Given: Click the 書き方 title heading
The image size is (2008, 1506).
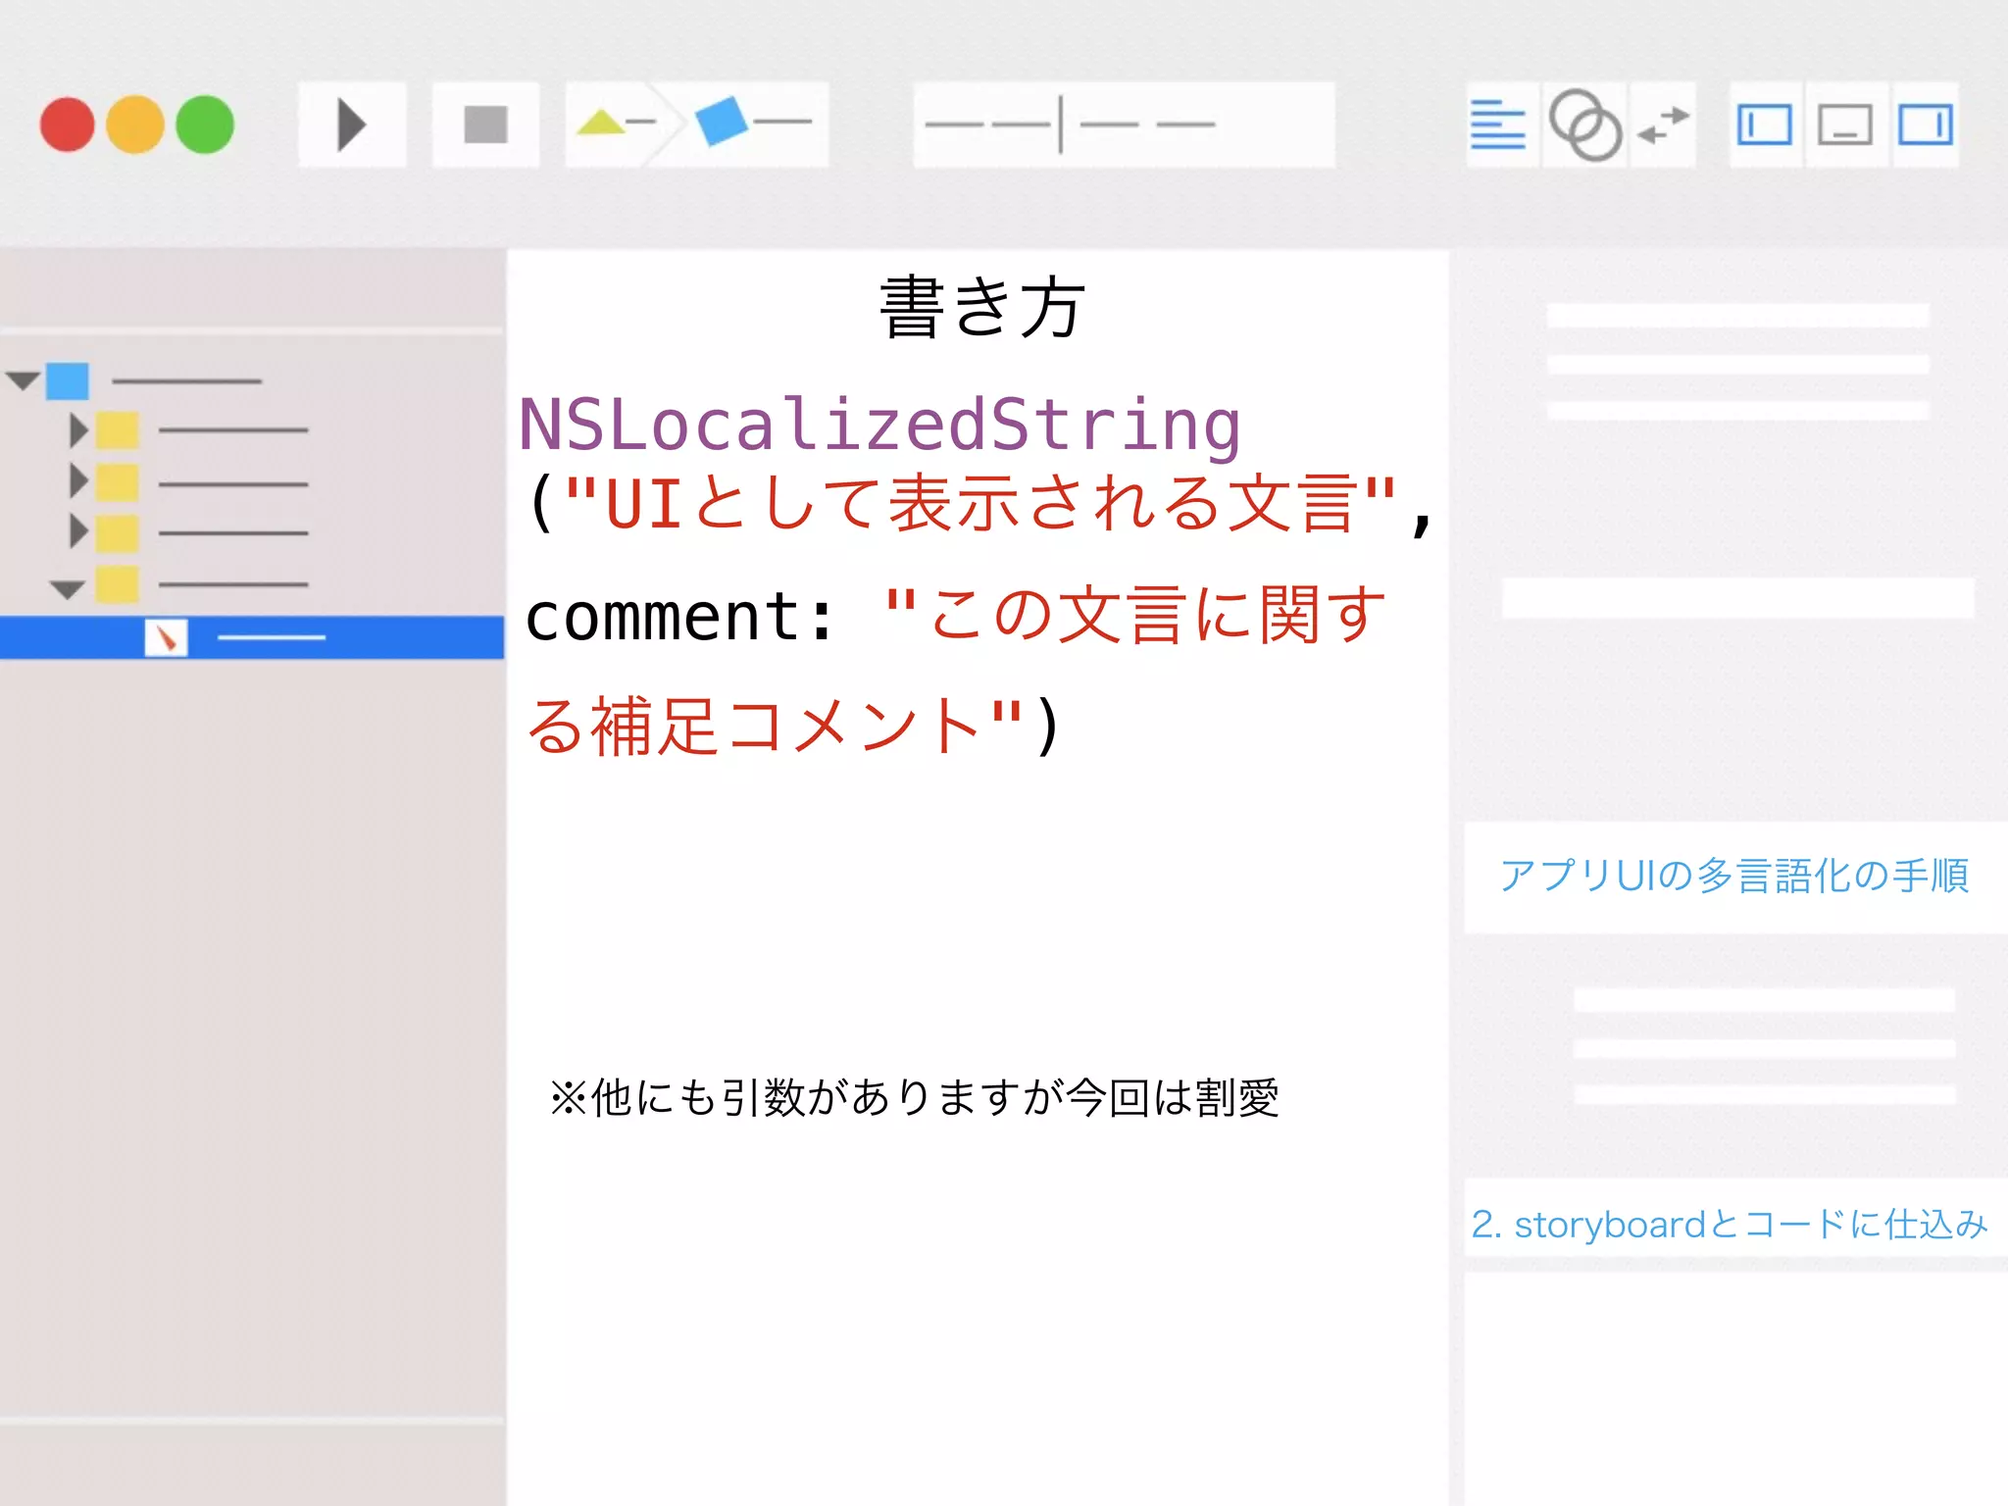Looking at the screenshot, I should (x=983, y=307).
